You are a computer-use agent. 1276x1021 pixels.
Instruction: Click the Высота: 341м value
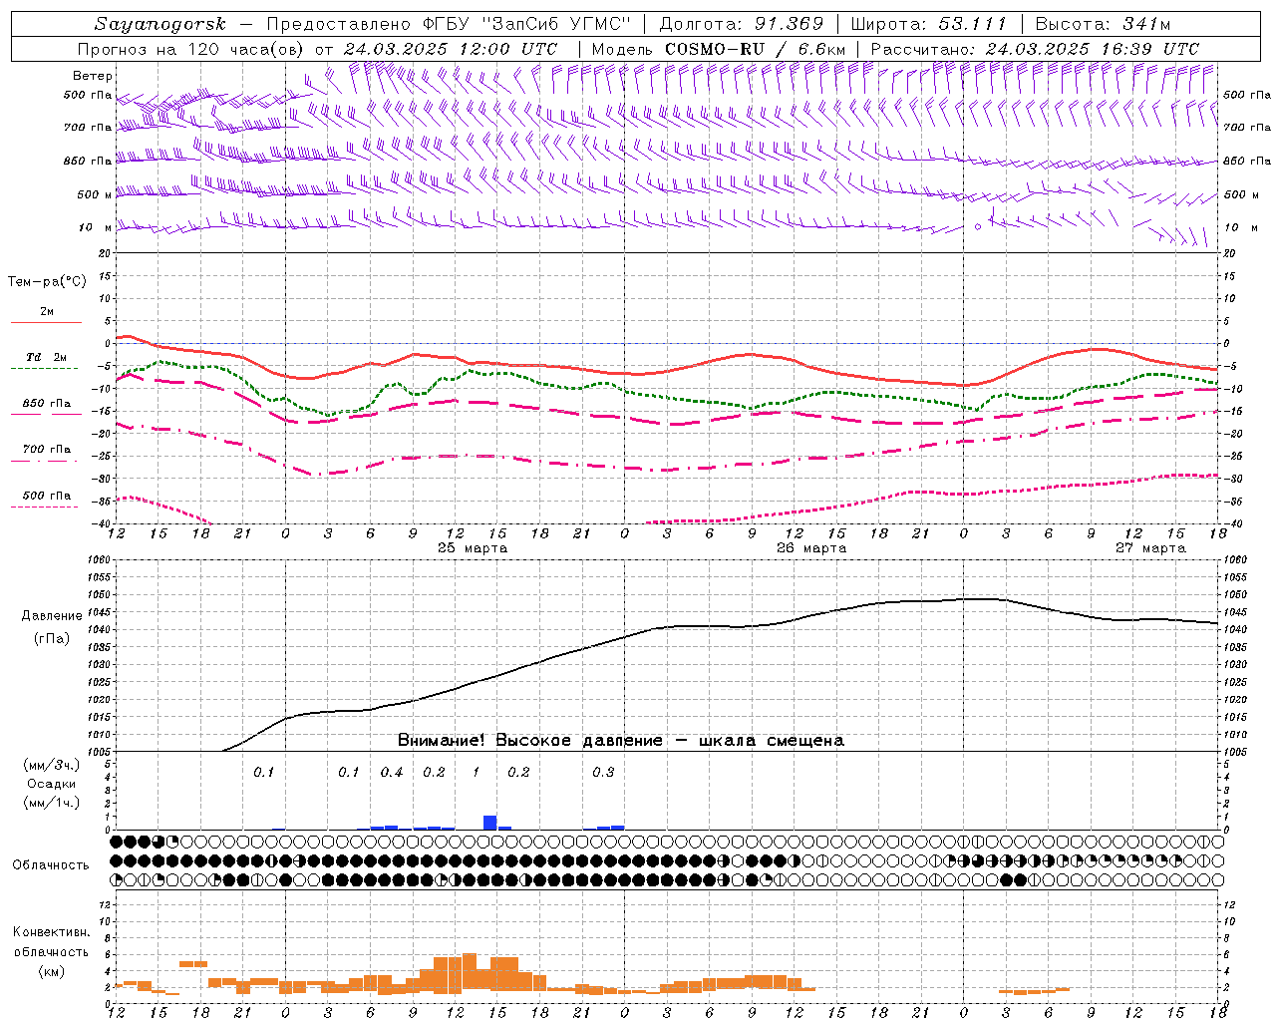click(x=1103, y=24)
